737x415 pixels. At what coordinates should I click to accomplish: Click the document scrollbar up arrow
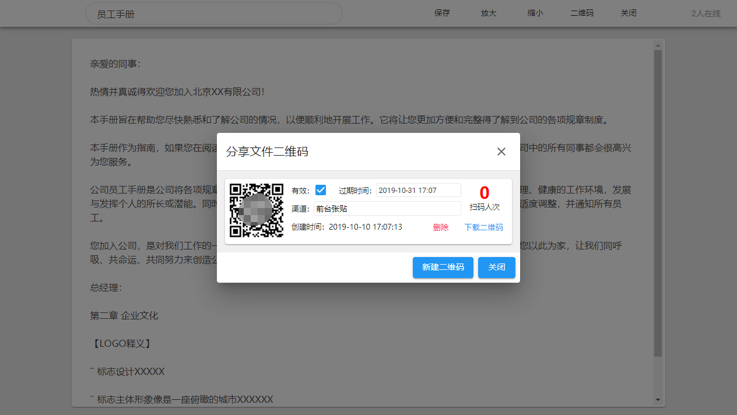coord(658,45)
